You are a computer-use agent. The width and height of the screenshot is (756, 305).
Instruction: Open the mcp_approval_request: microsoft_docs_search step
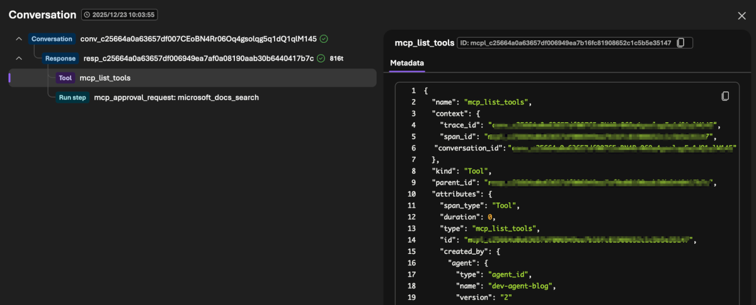click(176, 98)
